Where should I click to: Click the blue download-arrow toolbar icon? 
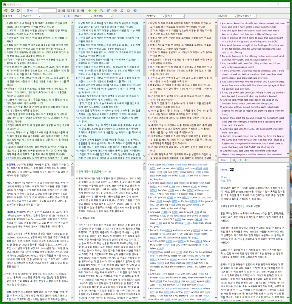pos(108,11)
